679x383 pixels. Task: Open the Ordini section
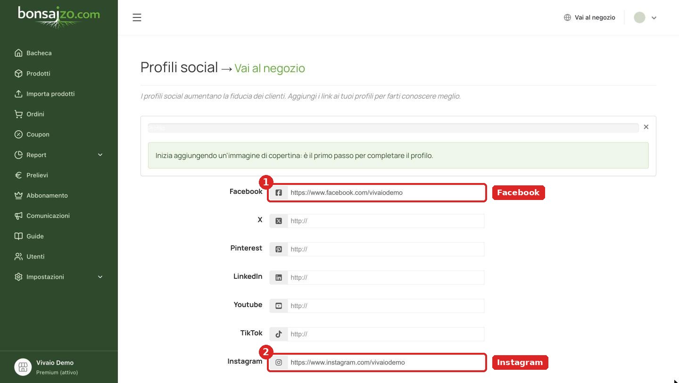(x=29, y=114)
